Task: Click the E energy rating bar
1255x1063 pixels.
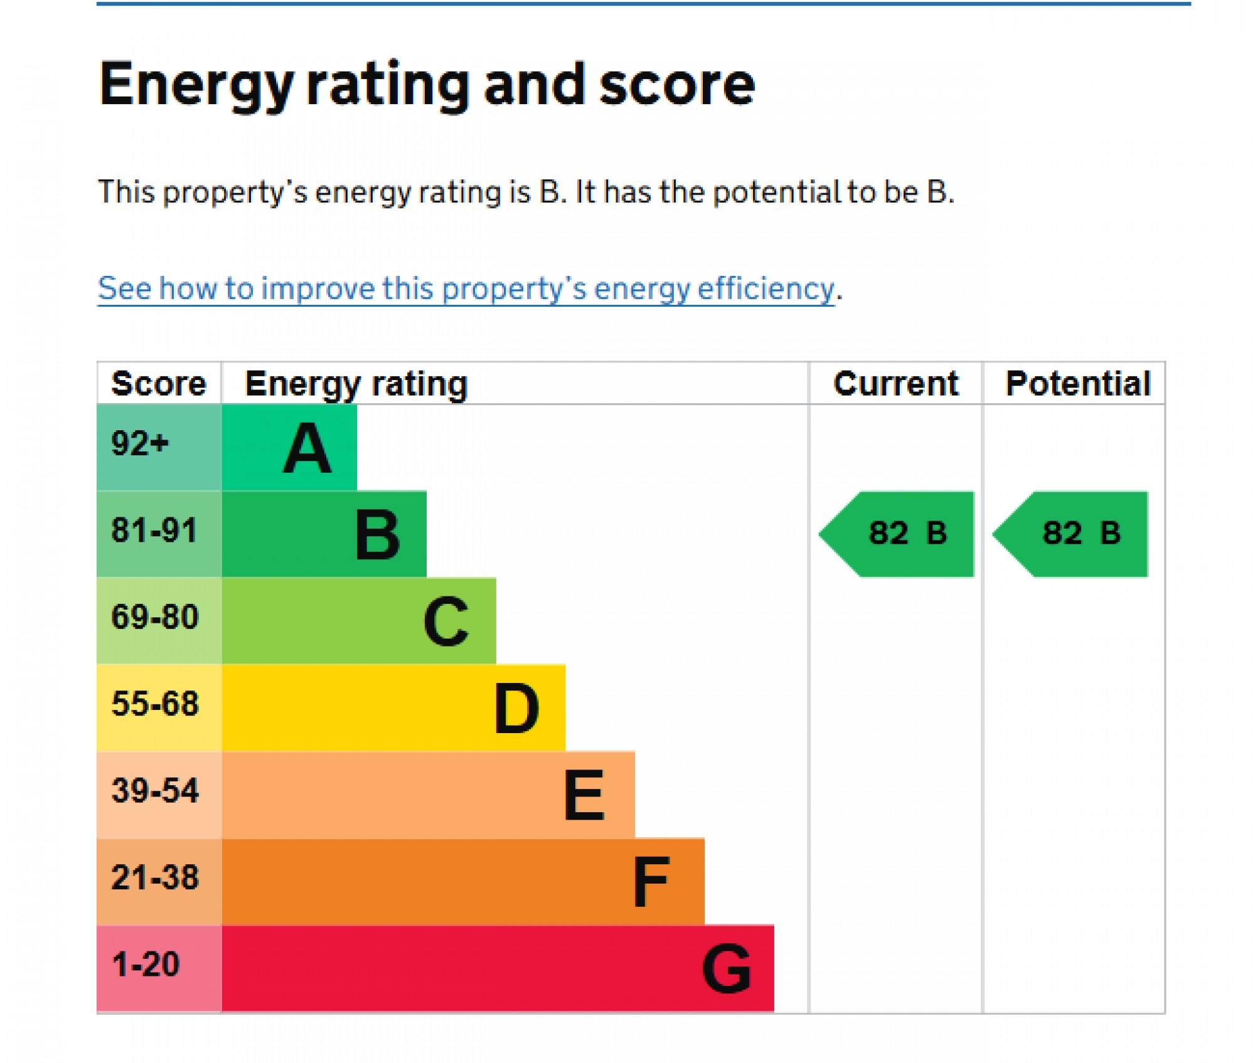Action: coord(428,794)
